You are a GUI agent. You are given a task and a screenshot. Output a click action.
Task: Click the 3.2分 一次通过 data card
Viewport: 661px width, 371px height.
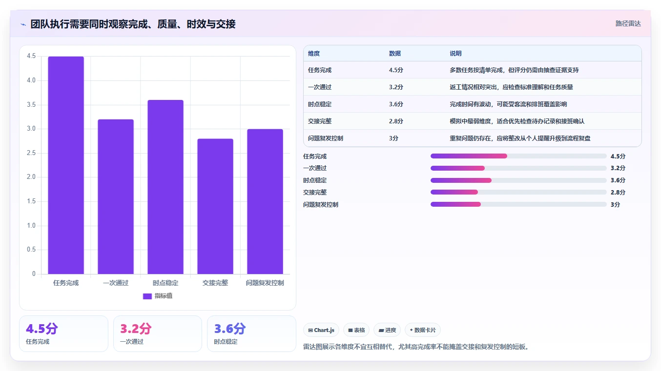click(x=158, y=333)
